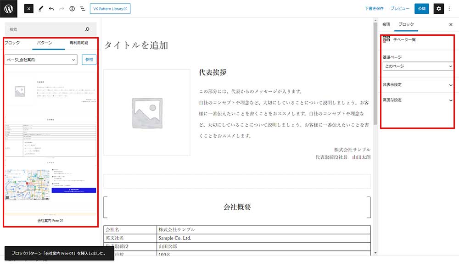Open the 基準ページ dropdown
This screenshot has height=272, width=459.
point(418,66)
